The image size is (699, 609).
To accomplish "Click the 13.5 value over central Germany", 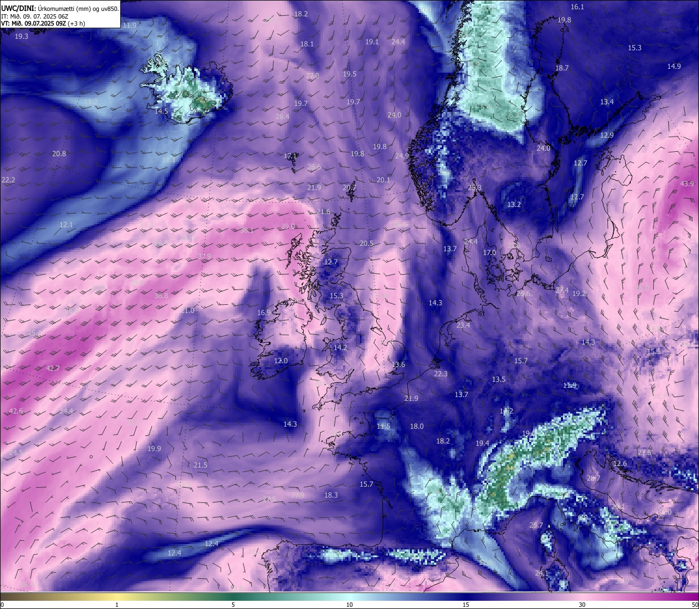I will [x=499, y=380].
